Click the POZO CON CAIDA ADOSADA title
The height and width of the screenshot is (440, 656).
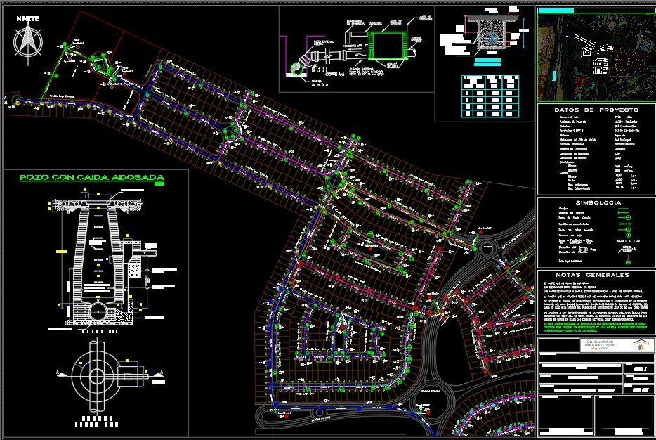pos(91,179)
